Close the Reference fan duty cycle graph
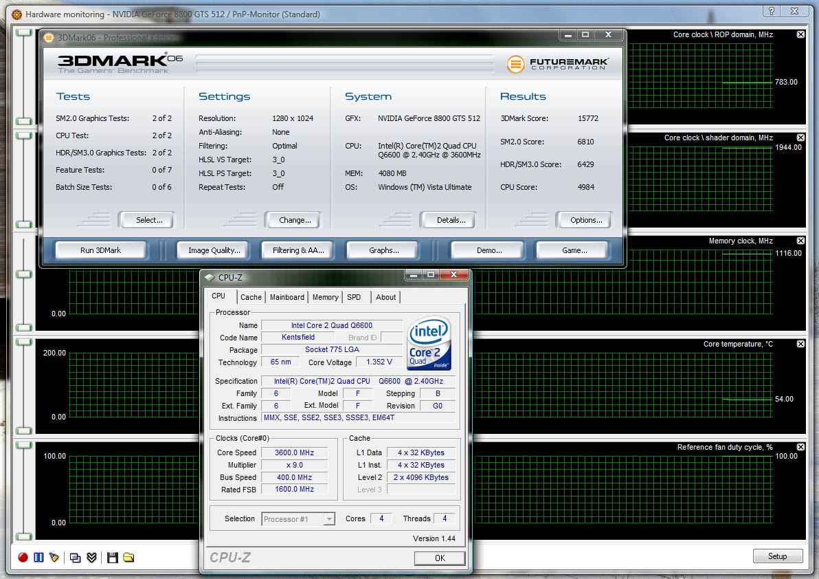 800,447
